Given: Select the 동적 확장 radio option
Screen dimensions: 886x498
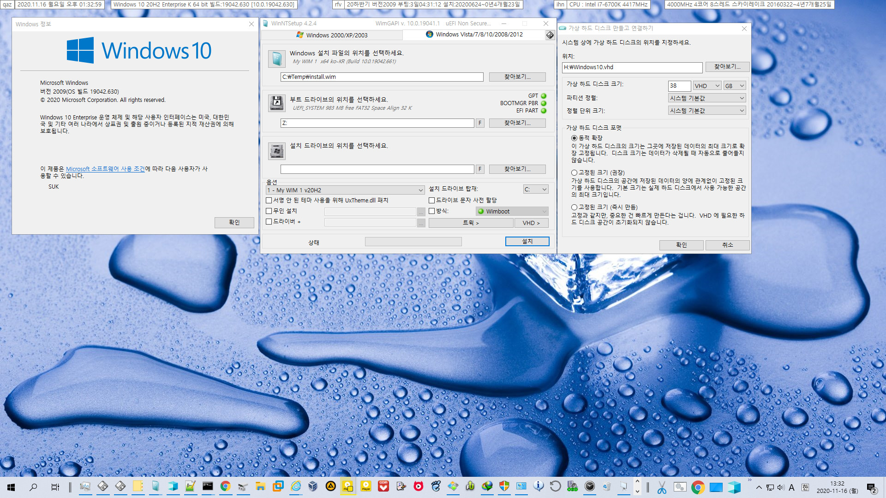Looking at the screenshot, I should (574, 138).
